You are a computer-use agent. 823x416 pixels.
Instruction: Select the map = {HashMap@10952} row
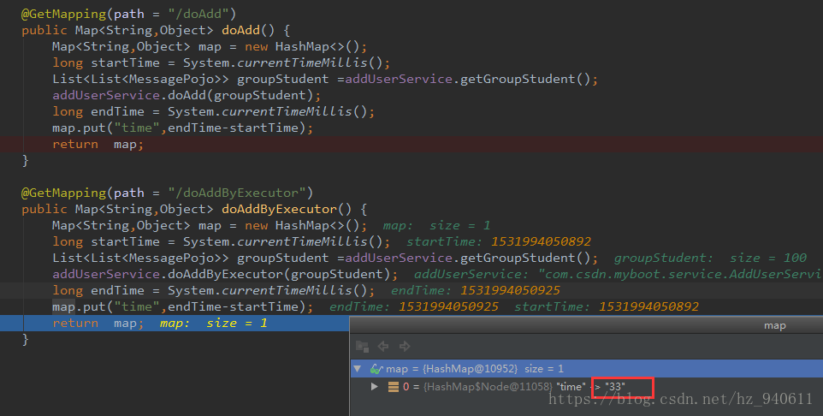click(587, 369)
